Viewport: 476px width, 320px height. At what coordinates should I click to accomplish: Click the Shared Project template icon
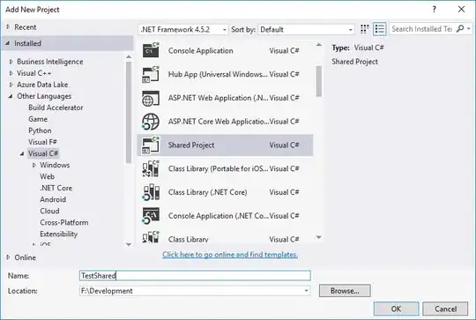[151, 145]
